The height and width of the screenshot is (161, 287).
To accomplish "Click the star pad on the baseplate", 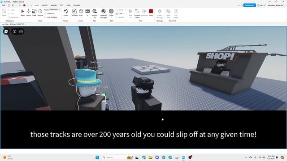I will pyautogui.click(x=151, y=70).
